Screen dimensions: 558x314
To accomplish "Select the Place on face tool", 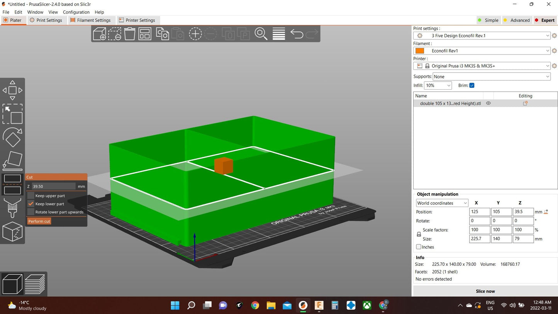I will tap(12, 161).
